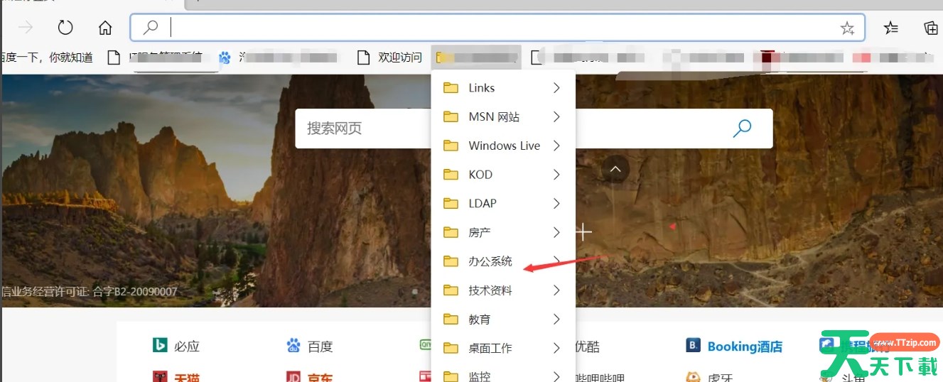The width and height of the screenshot is (943, 382).
Task: Open the 办公系统 favorites folder
Action: click(x=490, y=261)
